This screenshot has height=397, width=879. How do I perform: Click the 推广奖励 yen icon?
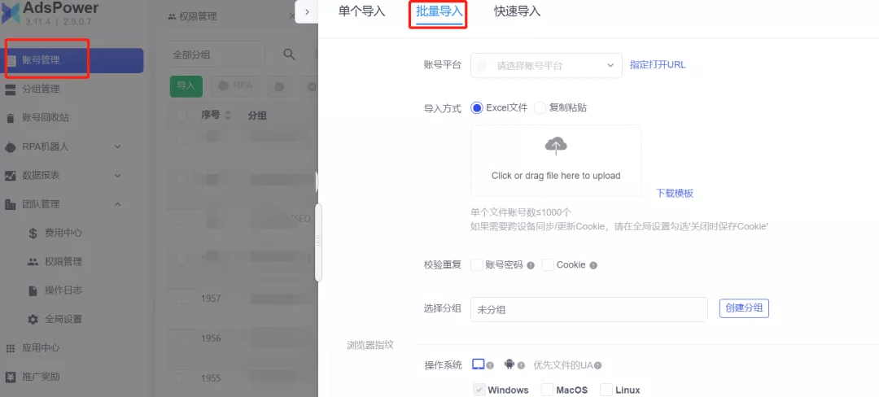coord(10,377)
